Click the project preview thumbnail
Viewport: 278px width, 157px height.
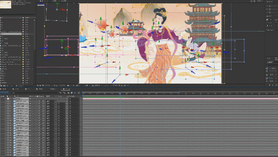[6, 4]
